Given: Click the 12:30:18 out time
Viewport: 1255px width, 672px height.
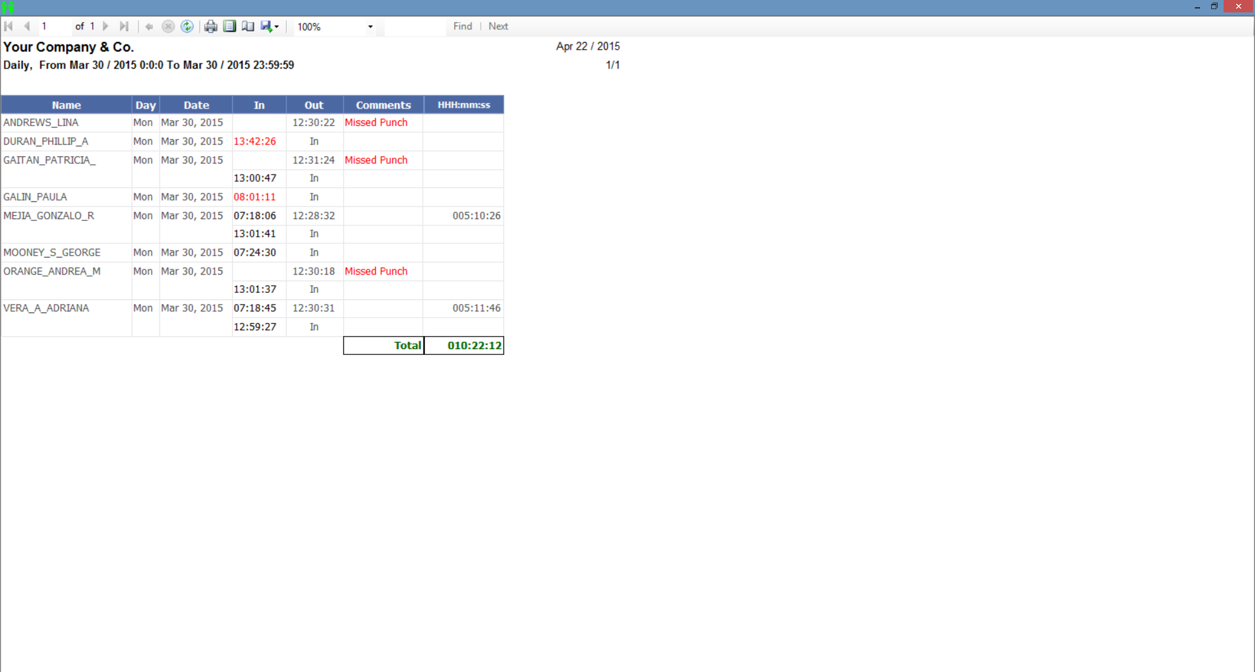Looking at the screenshot, I should [314, 271].
